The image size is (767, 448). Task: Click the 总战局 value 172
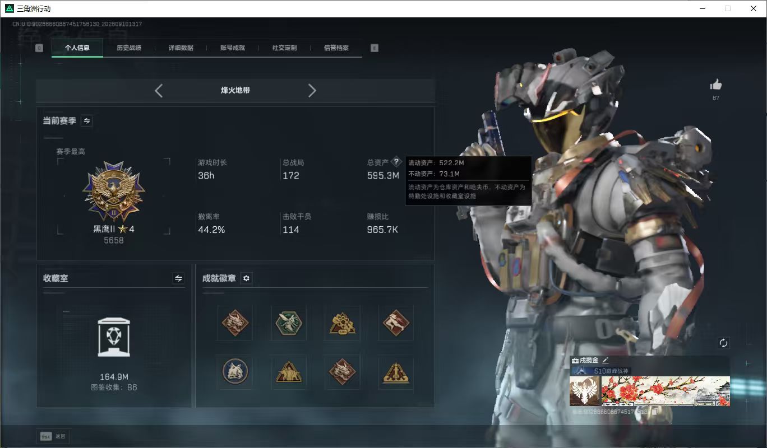click(x=291, y=176)
